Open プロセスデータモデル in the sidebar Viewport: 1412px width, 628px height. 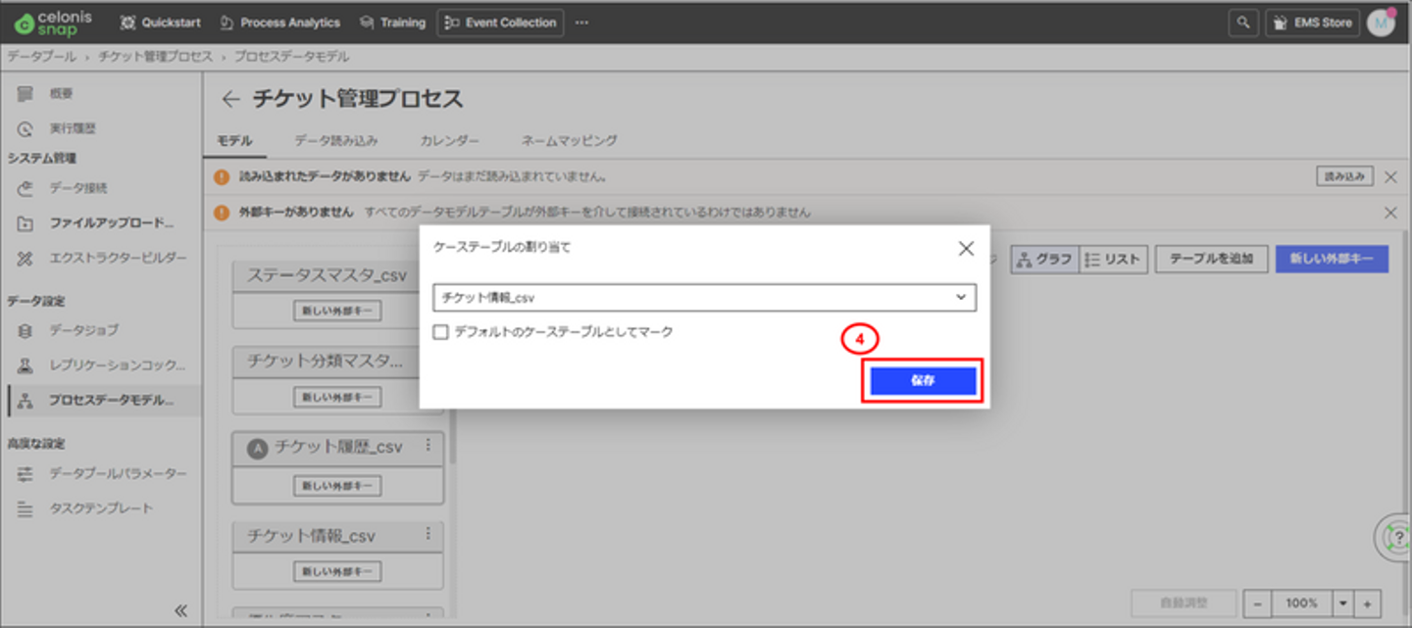[x=102, y=400]
